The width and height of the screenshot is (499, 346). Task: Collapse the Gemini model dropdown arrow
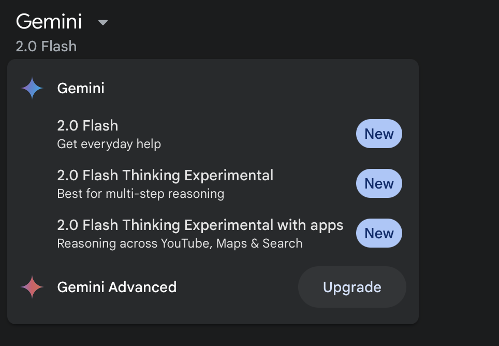click(x=103, y=22)
